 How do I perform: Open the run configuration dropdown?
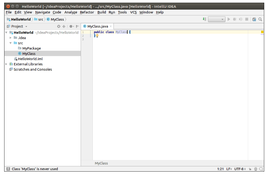coord(216,19)
